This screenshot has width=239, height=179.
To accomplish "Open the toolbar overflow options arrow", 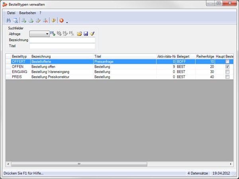I will tap(67, 21).
